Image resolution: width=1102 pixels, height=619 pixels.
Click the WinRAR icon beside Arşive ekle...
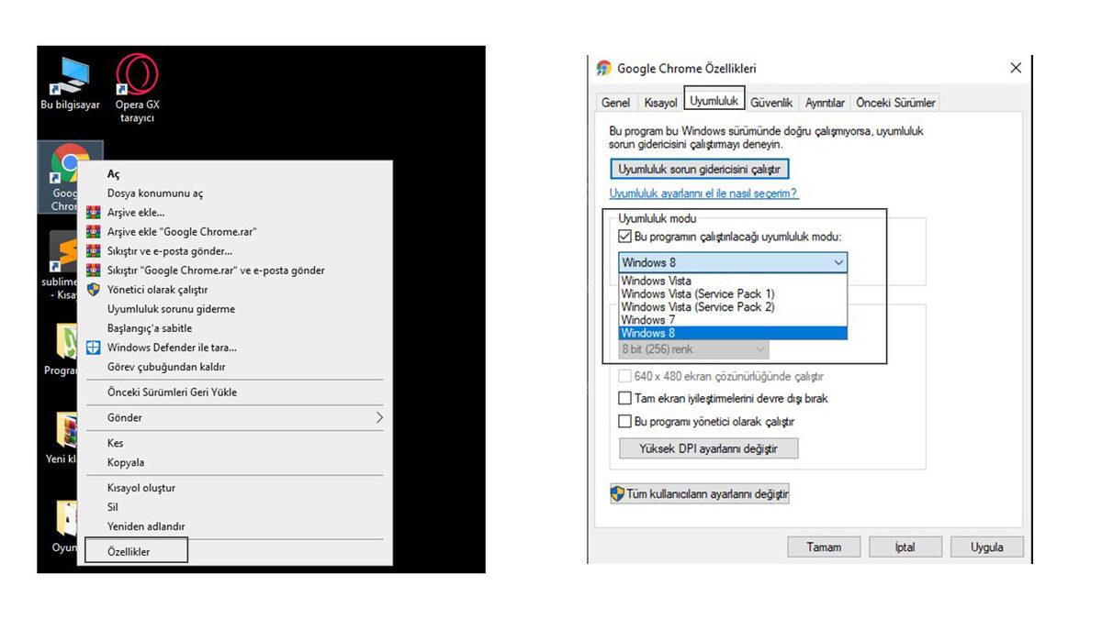[93, 213]
